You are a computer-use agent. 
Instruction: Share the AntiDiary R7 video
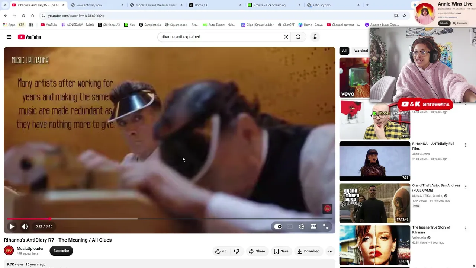point(257,251)
